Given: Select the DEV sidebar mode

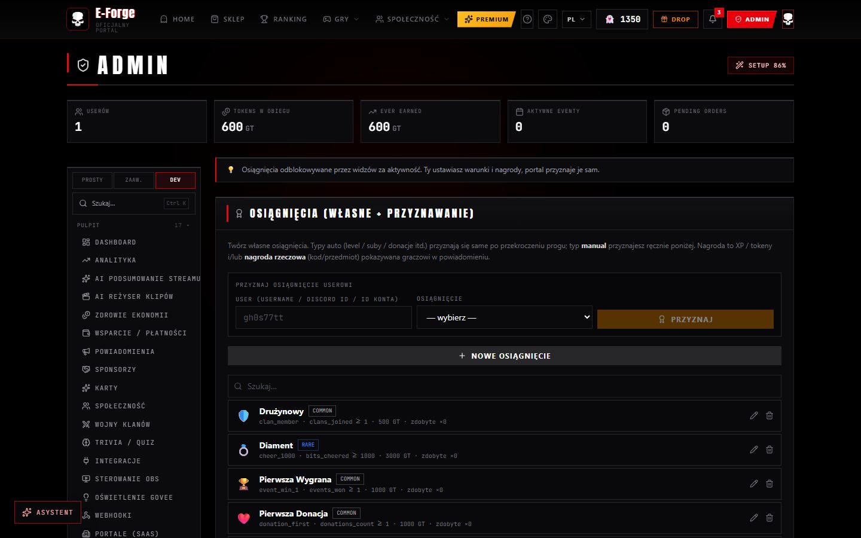Looking at the screenshot, I should click(x=175, y=180).
